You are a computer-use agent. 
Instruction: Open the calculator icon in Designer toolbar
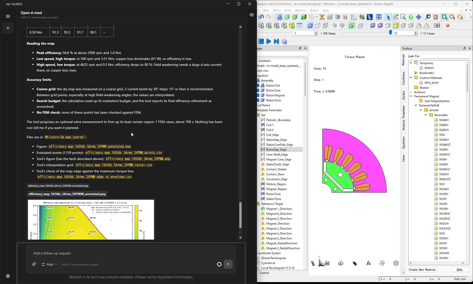coord(436,17)
